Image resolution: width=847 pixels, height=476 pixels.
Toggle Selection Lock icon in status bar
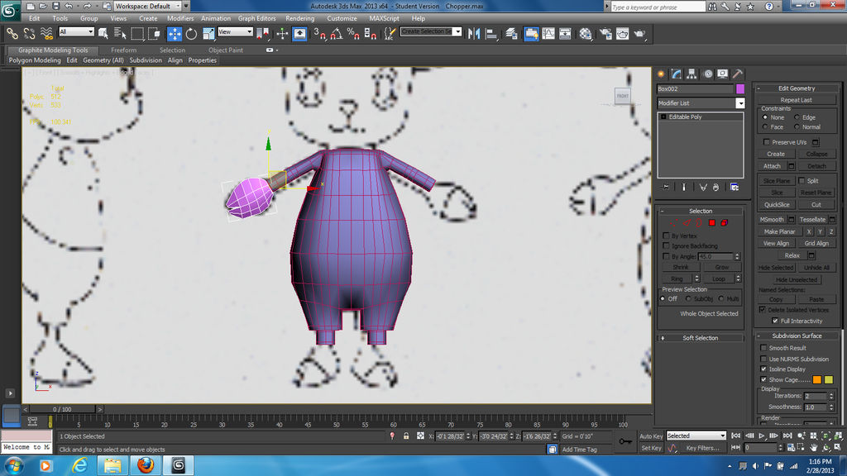pos(405,436)
